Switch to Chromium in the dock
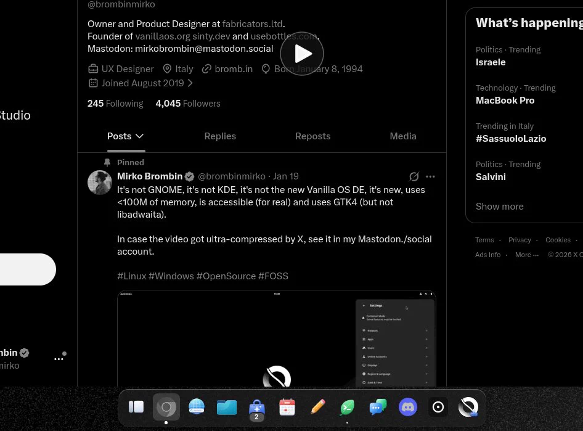The width and height of the screenshot is (583, 431). [166, 407]
